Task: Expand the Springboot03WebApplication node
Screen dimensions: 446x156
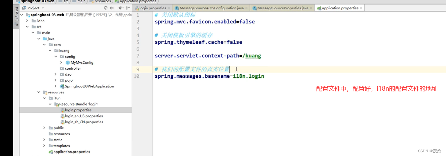Action: [x=56, y=86]
